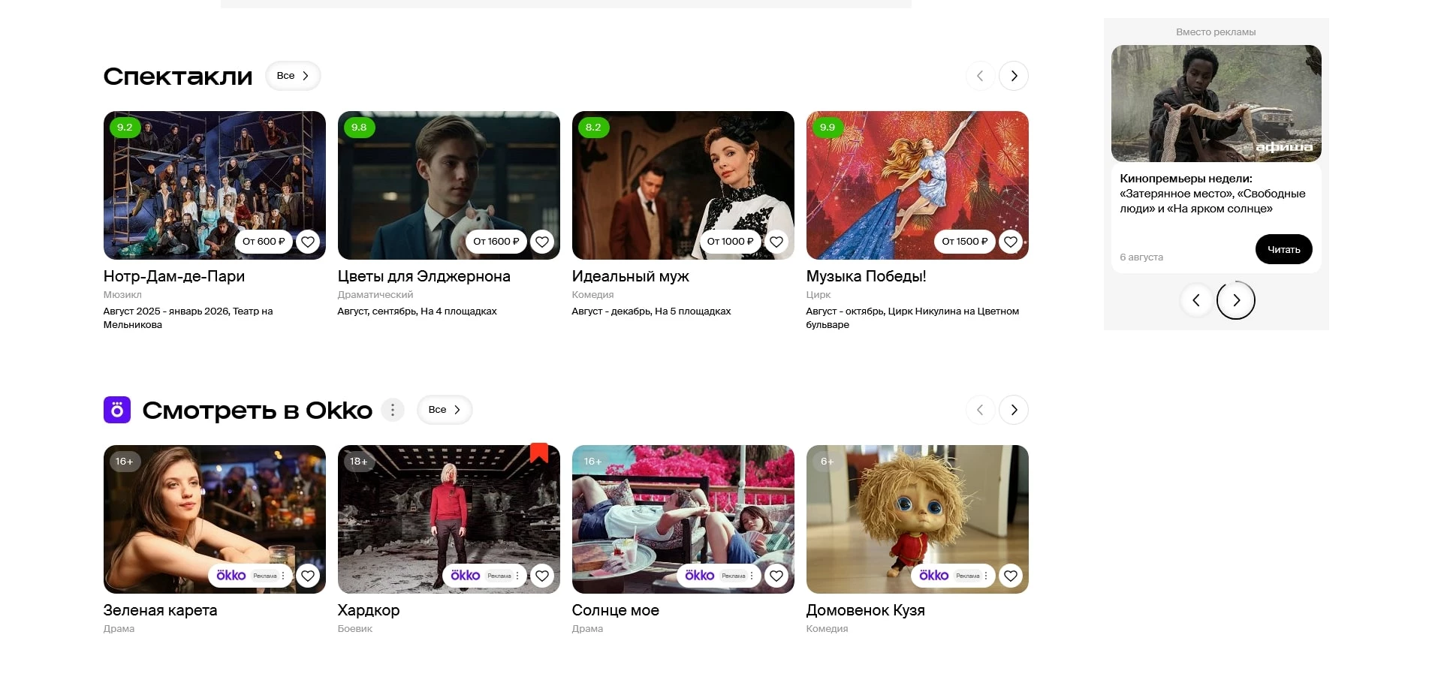This screenshot has height=695, width=1429.
Task: Add Нотр-Дам-де-Пари to favorites with heart
Action: click(308, 242)
